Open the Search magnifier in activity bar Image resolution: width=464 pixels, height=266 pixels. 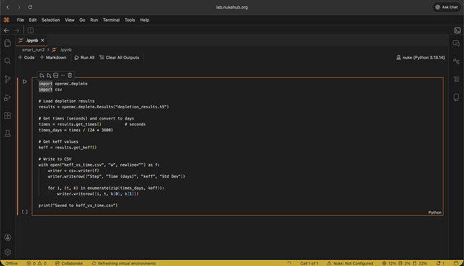coord(7,61)
